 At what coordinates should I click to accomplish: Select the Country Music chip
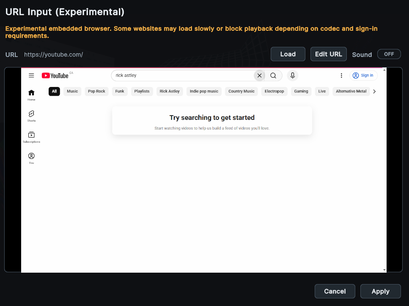tap(241, 91)
